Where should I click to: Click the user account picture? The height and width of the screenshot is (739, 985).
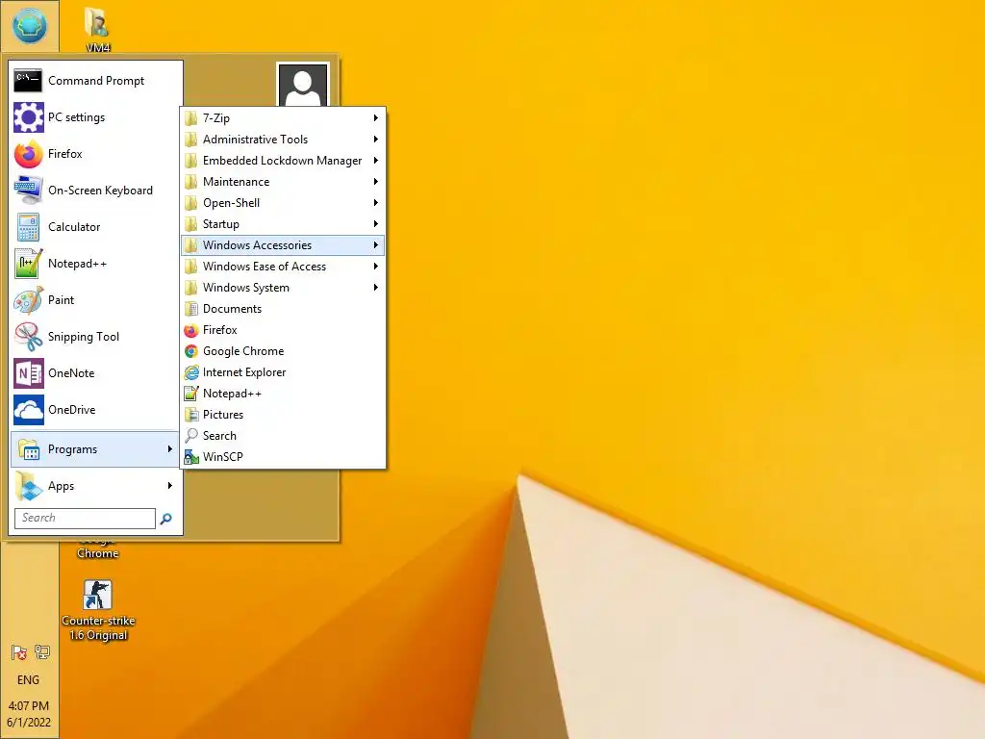pyautogui.click(x=303, y=85)
